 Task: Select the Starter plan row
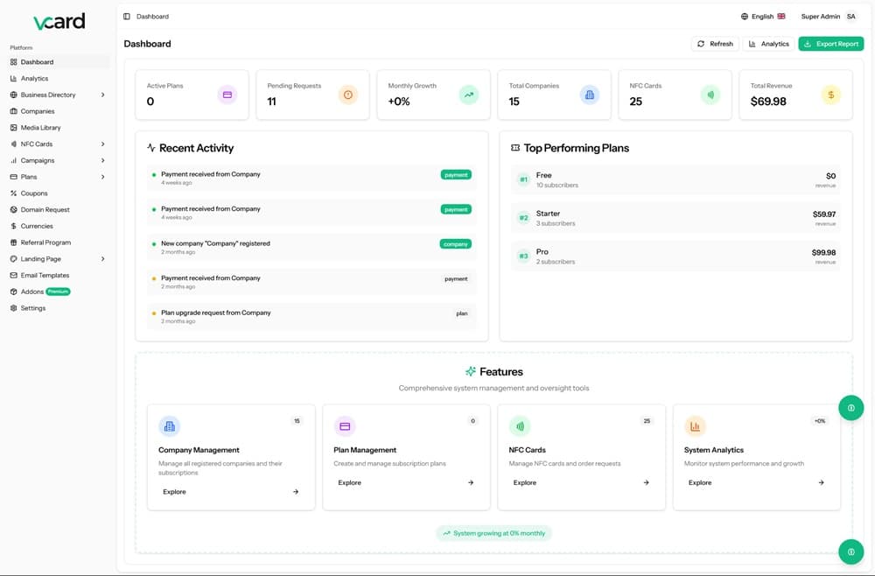[675, 218]
